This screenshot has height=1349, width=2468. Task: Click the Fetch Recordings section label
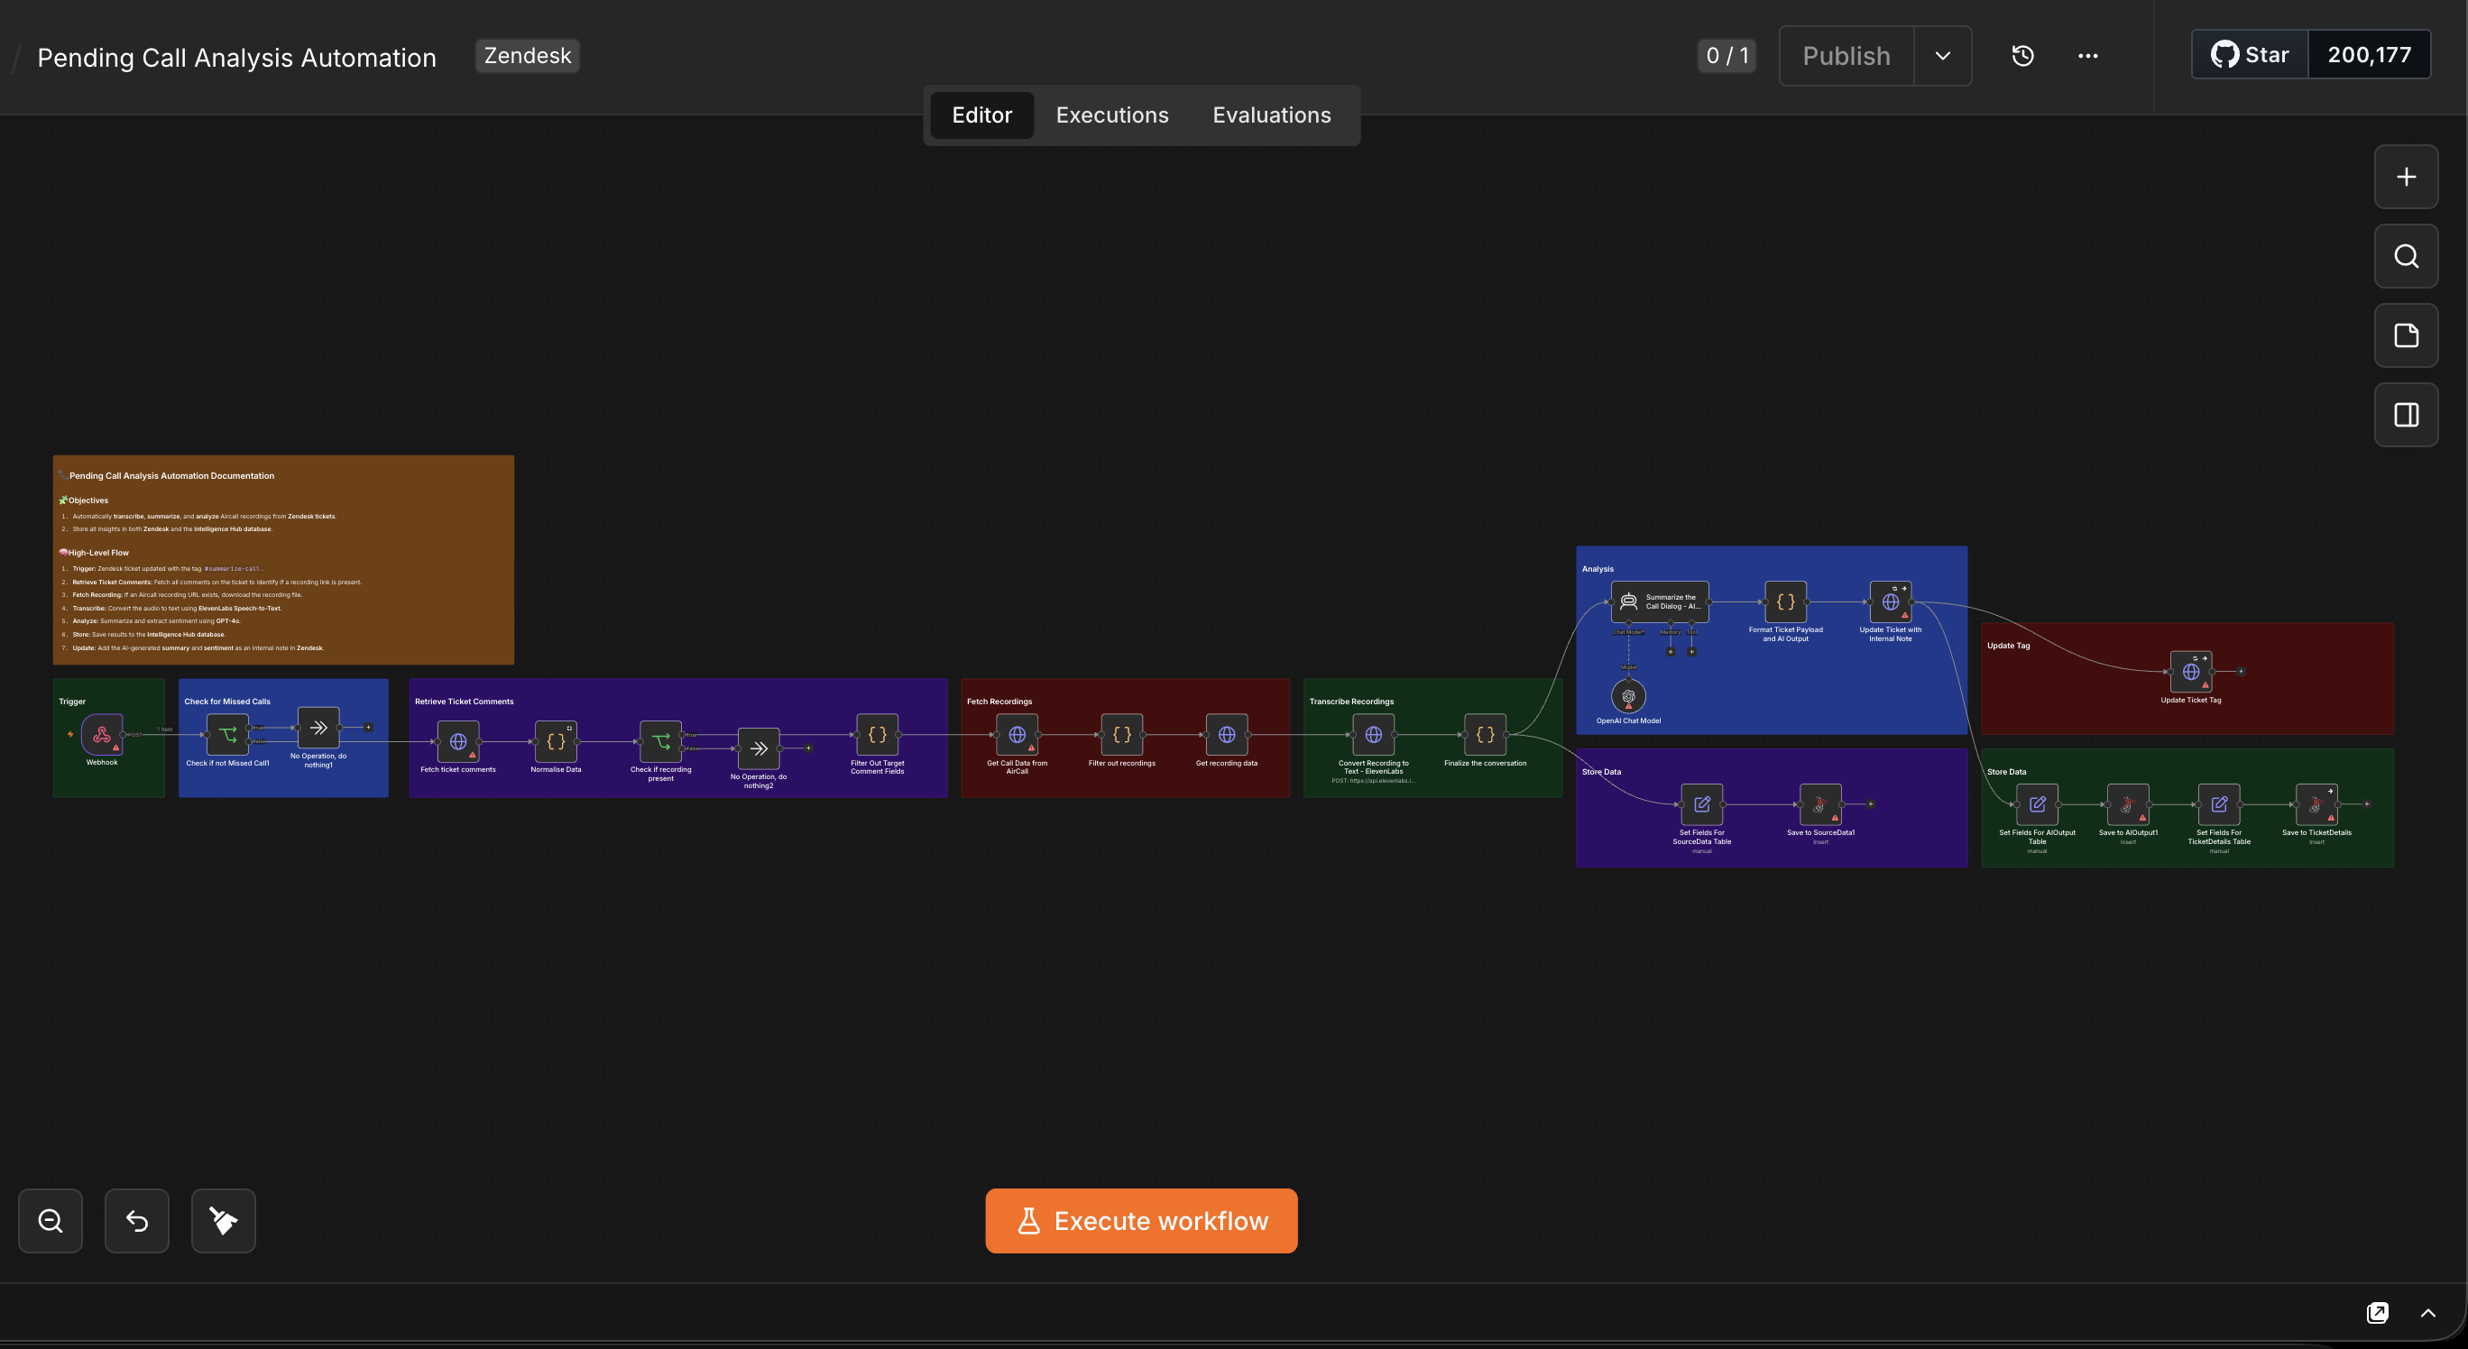(999, 702)
